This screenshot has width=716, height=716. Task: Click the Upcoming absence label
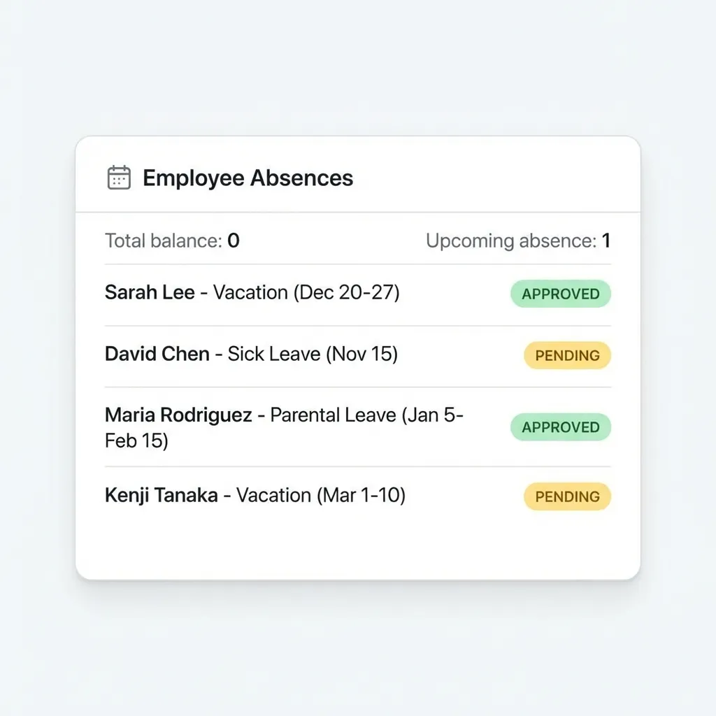510,241
